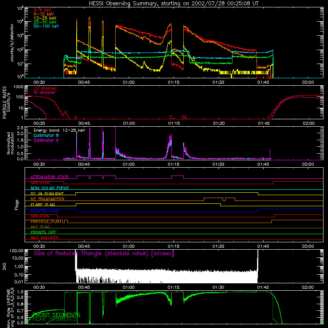Click the 00:30 tick under the modulation plot

click(x=39, y=164)
